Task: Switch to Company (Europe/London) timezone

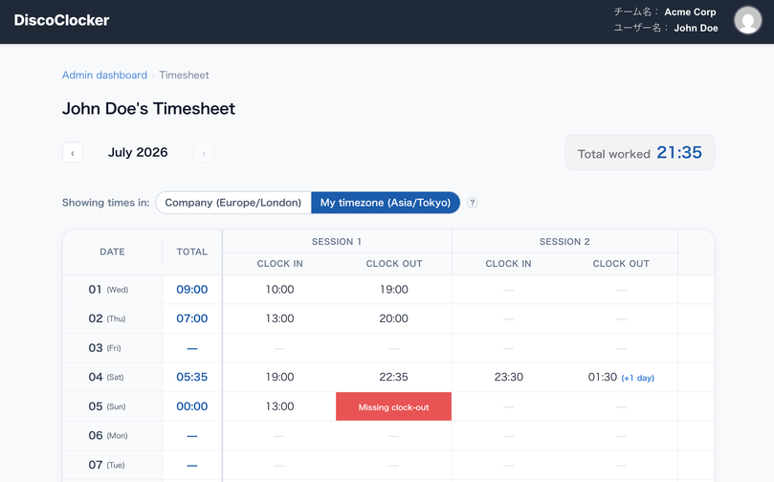Action: point(233,203)
